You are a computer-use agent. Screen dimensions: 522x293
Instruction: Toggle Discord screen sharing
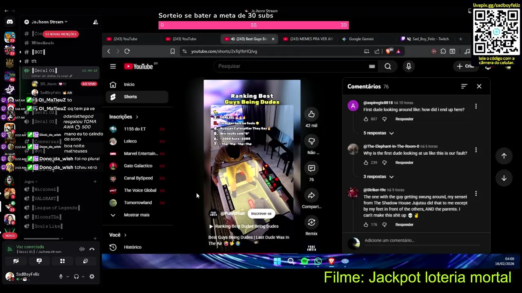pos(39,261)
